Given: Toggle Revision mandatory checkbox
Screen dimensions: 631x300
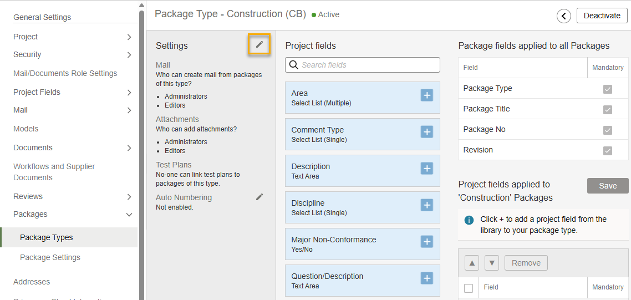Looking at the screenshot, I should 608,150.
